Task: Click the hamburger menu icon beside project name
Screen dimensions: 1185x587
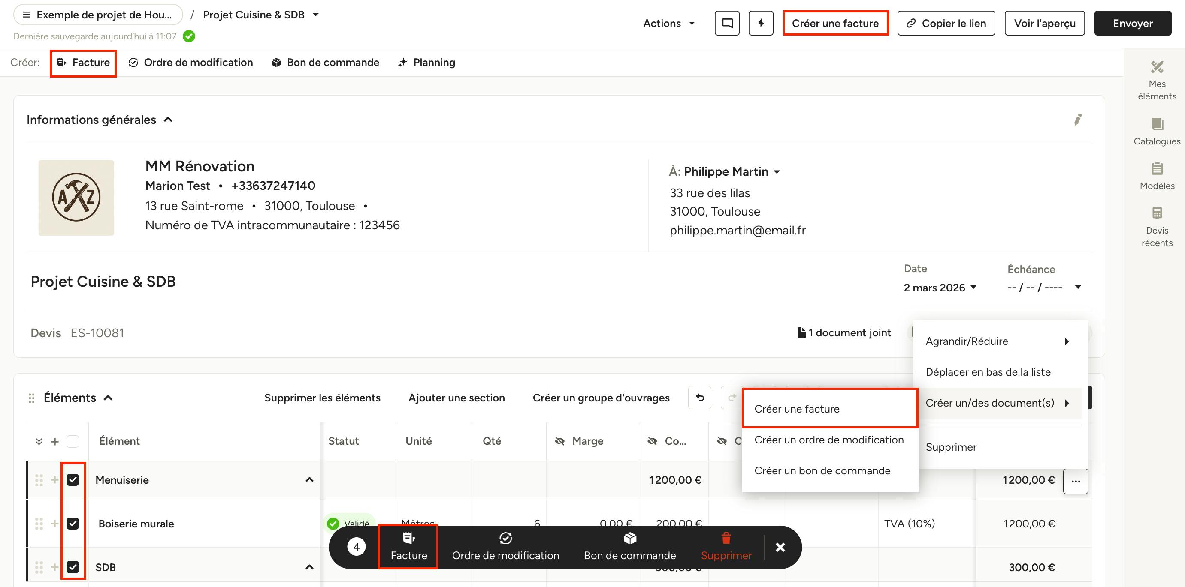Action: click(x=27, y=15)
